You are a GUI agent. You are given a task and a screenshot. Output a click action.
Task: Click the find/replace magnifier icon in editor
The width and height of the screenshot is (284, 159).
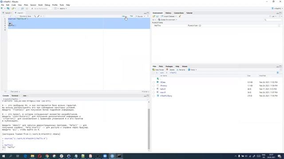coord(35,16)
